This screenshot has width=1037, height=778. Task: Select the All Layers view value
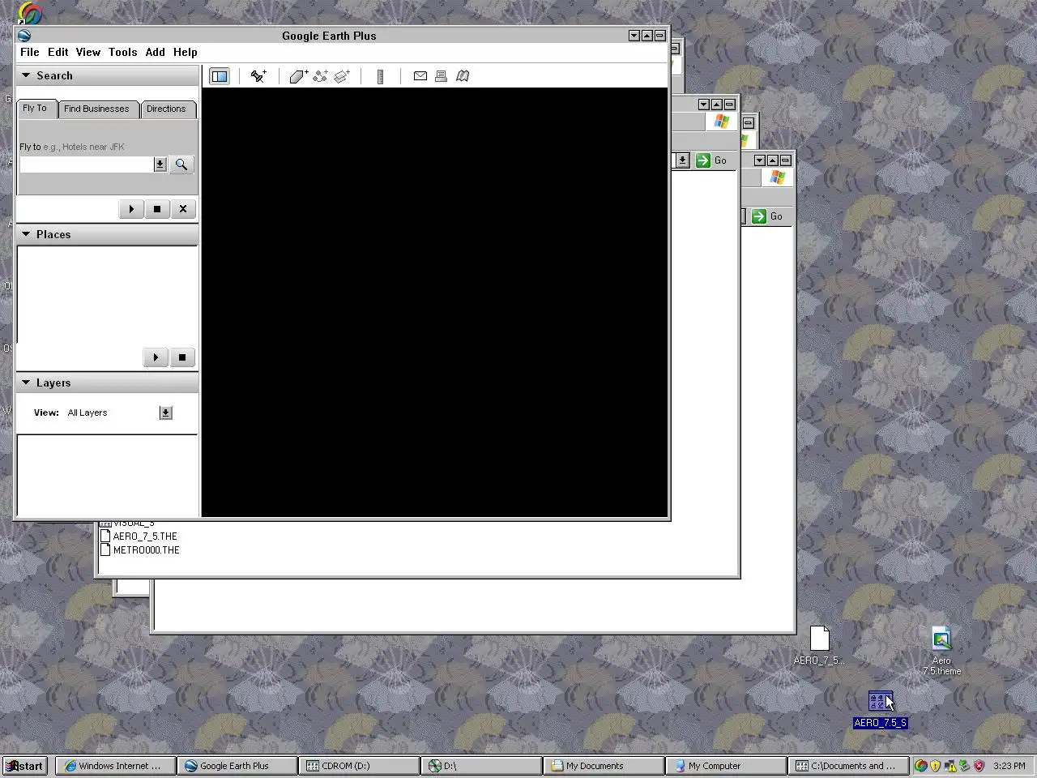[87, 413]
